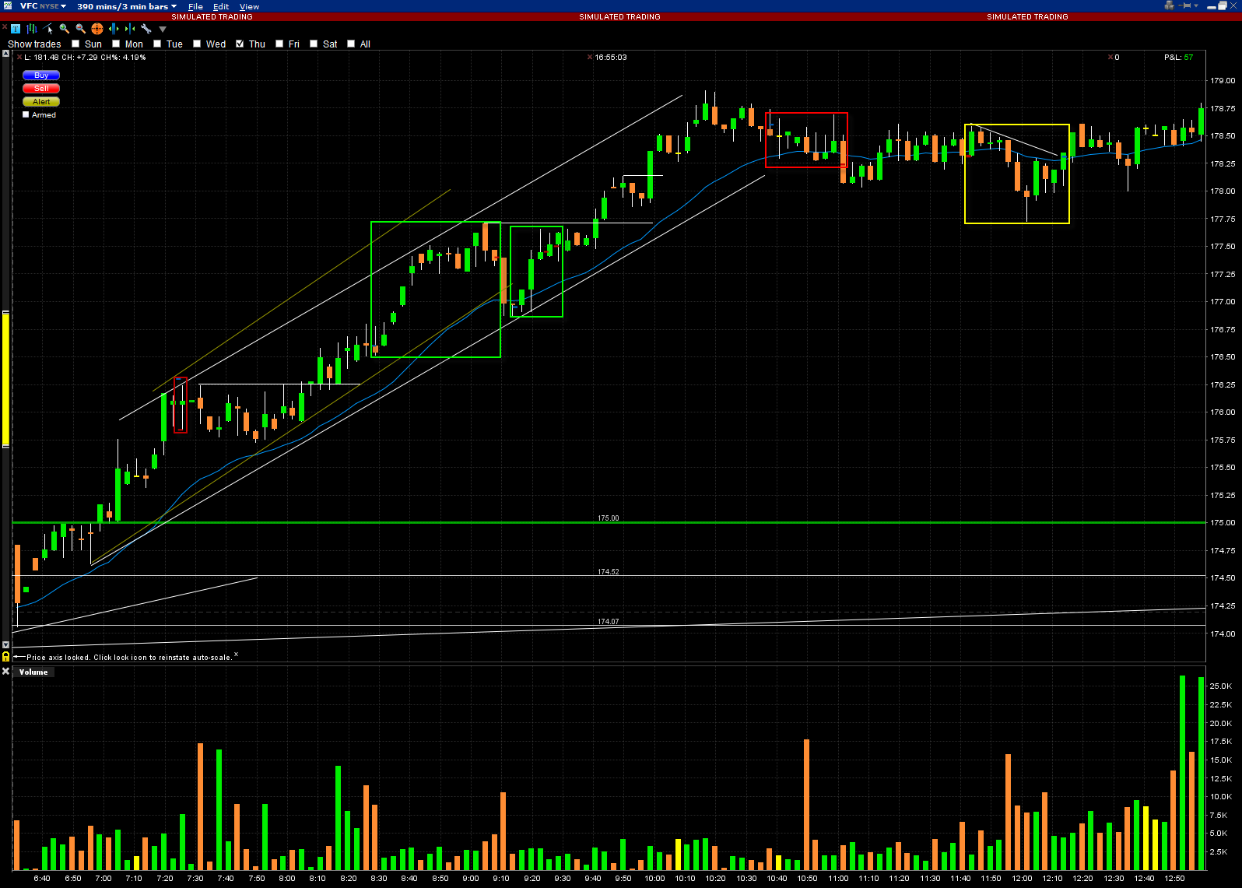Screen dimensions: 1242x888
Task: Click the 174.52 horizontal line label
Action: pos(609,572)
